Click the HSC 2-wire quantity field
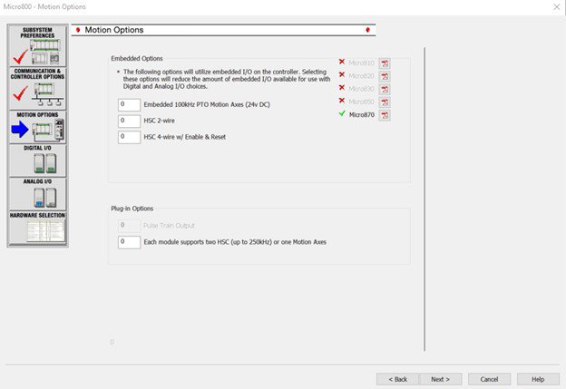The width and height of the screenshot is (566, 389). [x=129, y=121]
